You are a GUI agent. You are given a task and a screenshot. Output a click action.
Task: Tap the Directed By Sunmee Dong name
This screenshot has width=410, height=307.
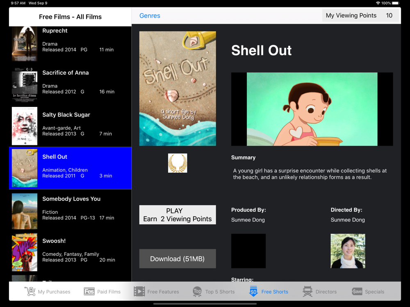pyautogui.click(x=348, y=220)
